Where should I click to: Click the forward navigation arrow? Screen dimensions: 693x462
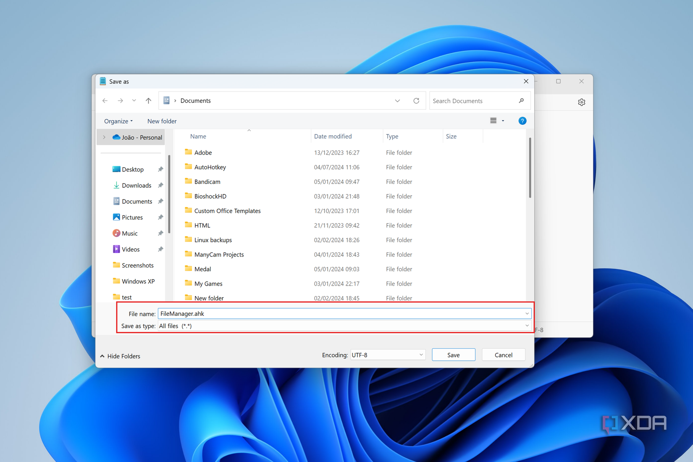point(121,100)
